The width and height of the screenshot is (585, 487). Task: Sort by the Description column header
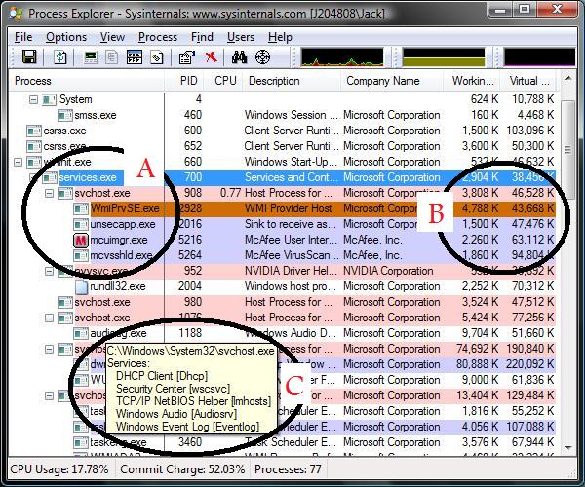(x=292, y=81)
